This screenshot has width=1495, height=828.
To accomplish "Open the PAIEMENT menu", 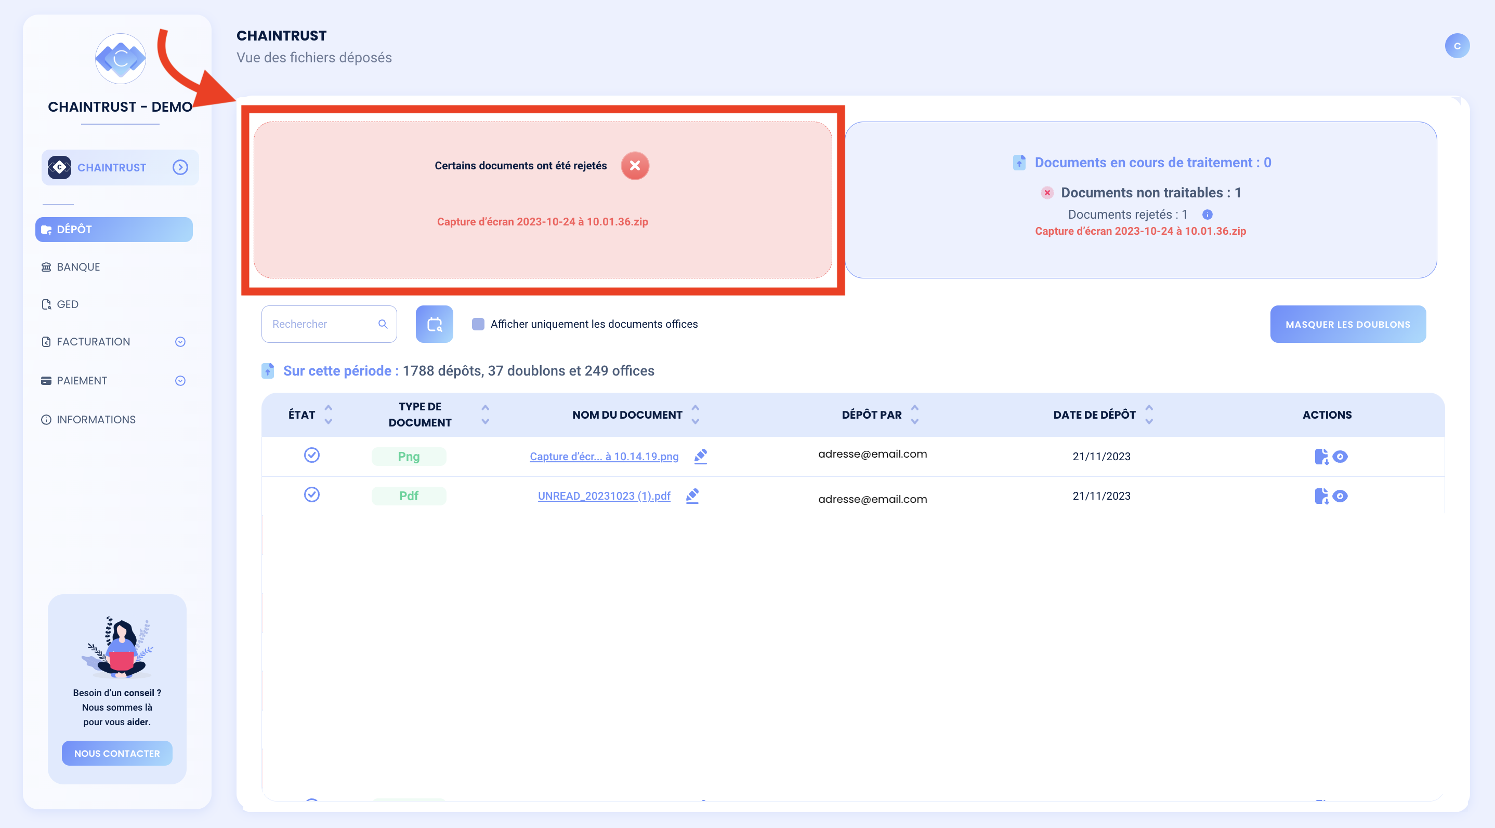I will click(x=82, y=380).
